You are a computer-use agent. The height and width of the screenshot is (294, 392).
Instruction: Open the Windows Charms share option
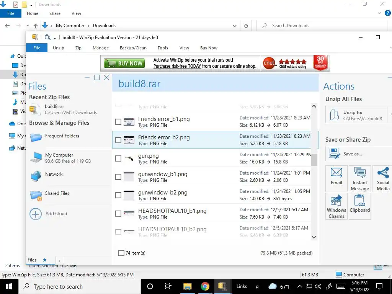pyautogui.click(x=336, y=206)
